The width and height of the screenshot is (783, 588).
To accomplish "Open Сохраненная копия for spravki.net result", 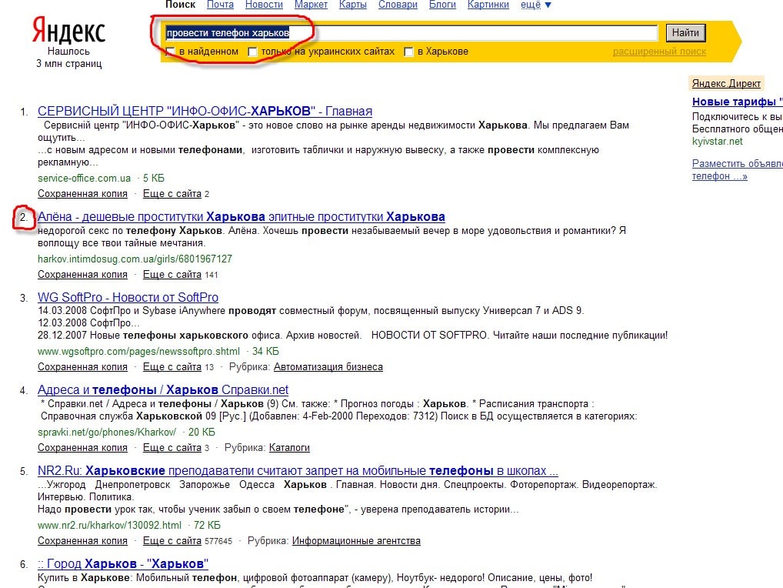I will (x=82, y=448).
